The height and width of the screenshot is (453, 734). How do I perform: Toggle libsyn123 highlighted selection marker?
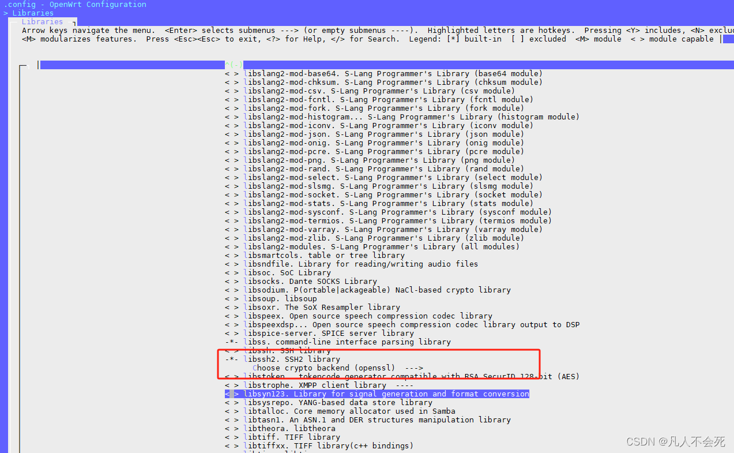click(x=232, y=394)
